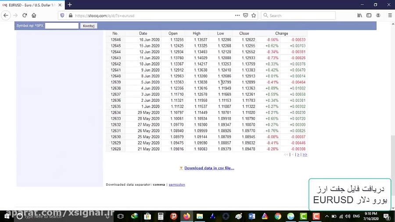The image size is (395, 222).
Task: Open Microsoft Word from taskbar
Action: click(x=251, y=216)
